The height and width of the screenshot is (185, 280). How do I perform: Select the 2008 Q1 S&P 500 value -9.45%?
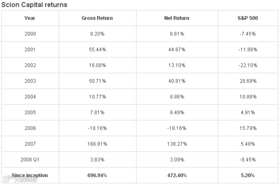tap(248, 160)
